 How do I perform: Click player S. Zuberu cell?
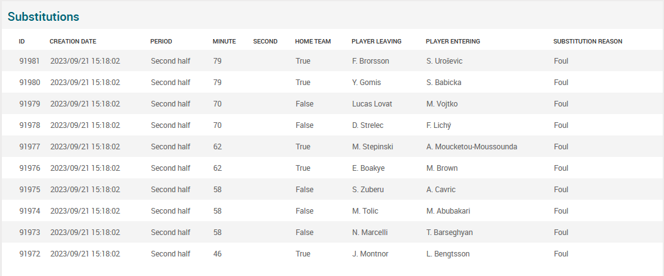click(369, 190)
